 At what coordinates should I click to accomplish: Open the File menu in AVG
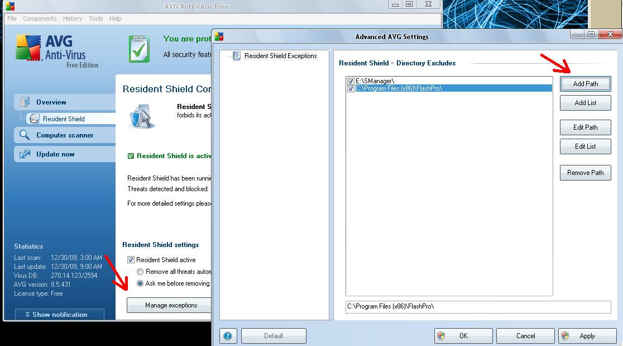(12, 18)
